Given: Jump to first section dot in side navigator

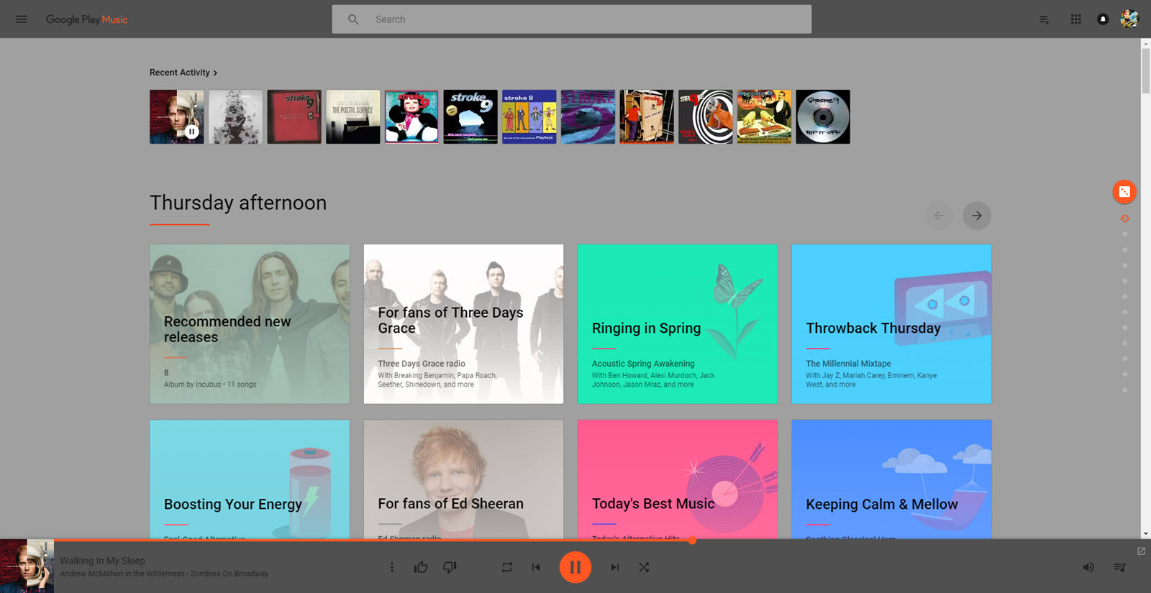Looking at the screenshot, I should point(1124,234).
